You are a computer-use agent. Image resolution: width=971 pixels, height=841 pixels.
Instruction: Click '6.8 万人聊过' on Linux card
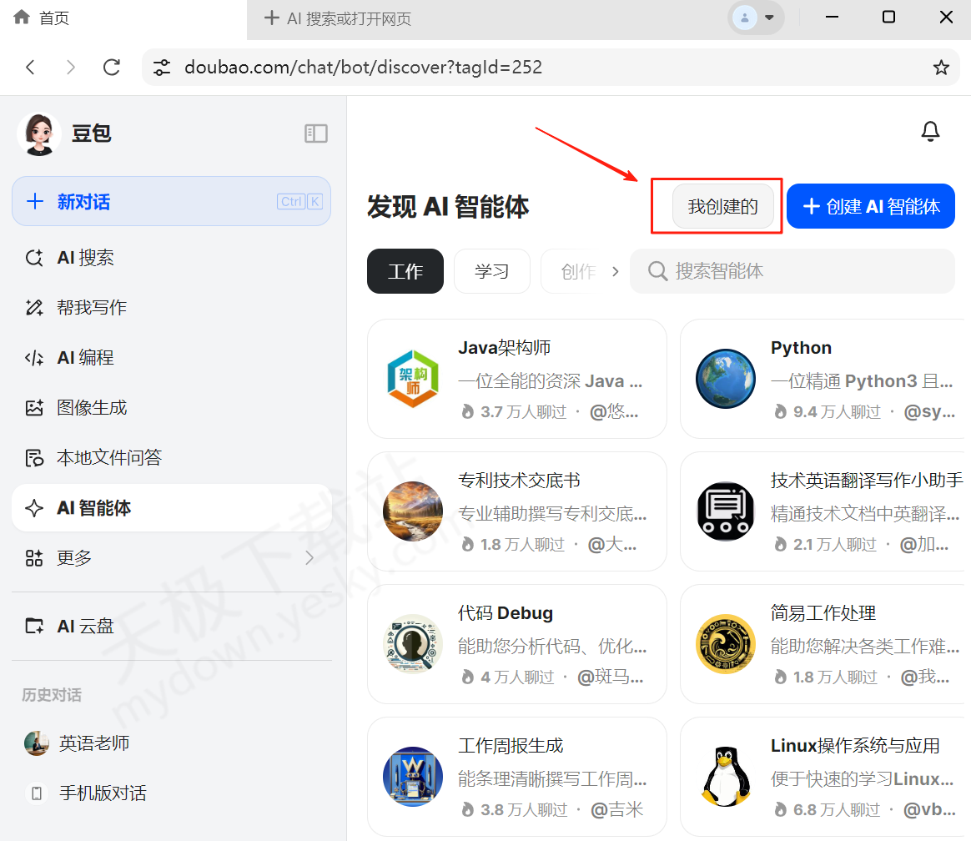pos(837,809)
